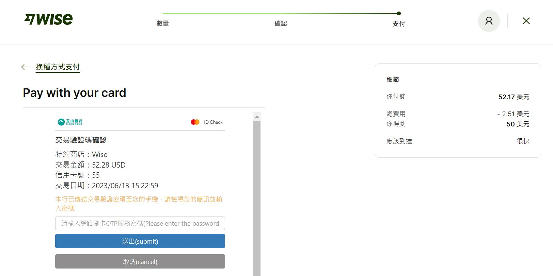Click the 交易驗證碼確認 heading
The height and width of the screenshot is (276, 553).
tap(81, 140)
